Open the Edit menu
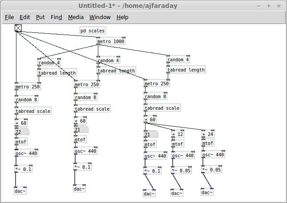This screenshot has height=203, width=287. 25,17
